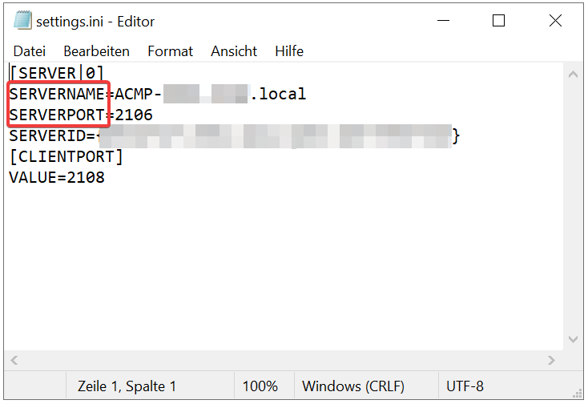
Task: Maximize the Editor window
Action: (498, 21)
